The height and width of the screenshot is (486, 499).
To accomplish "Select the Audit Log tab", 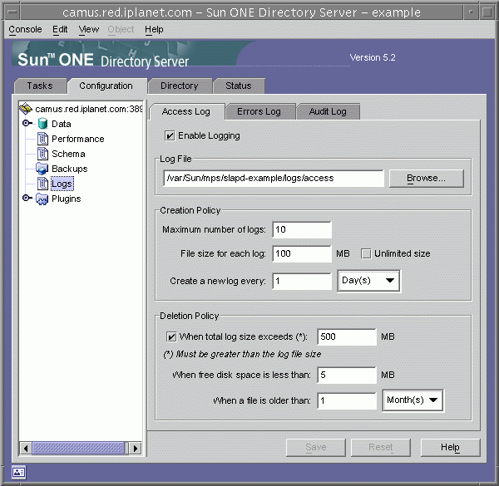I will pyautogui.click(x=328, y=111).
